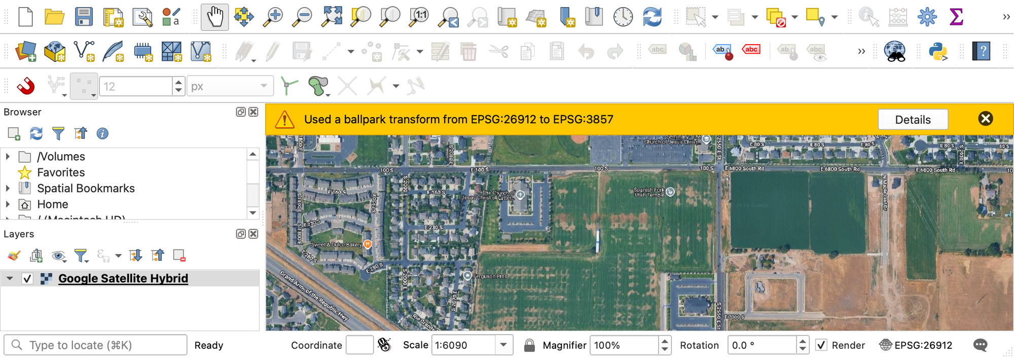The width and height of the screenshot is (1014, 358).
Task: Open Select Features tool dropdown arrow
Action: click(715, 17)
